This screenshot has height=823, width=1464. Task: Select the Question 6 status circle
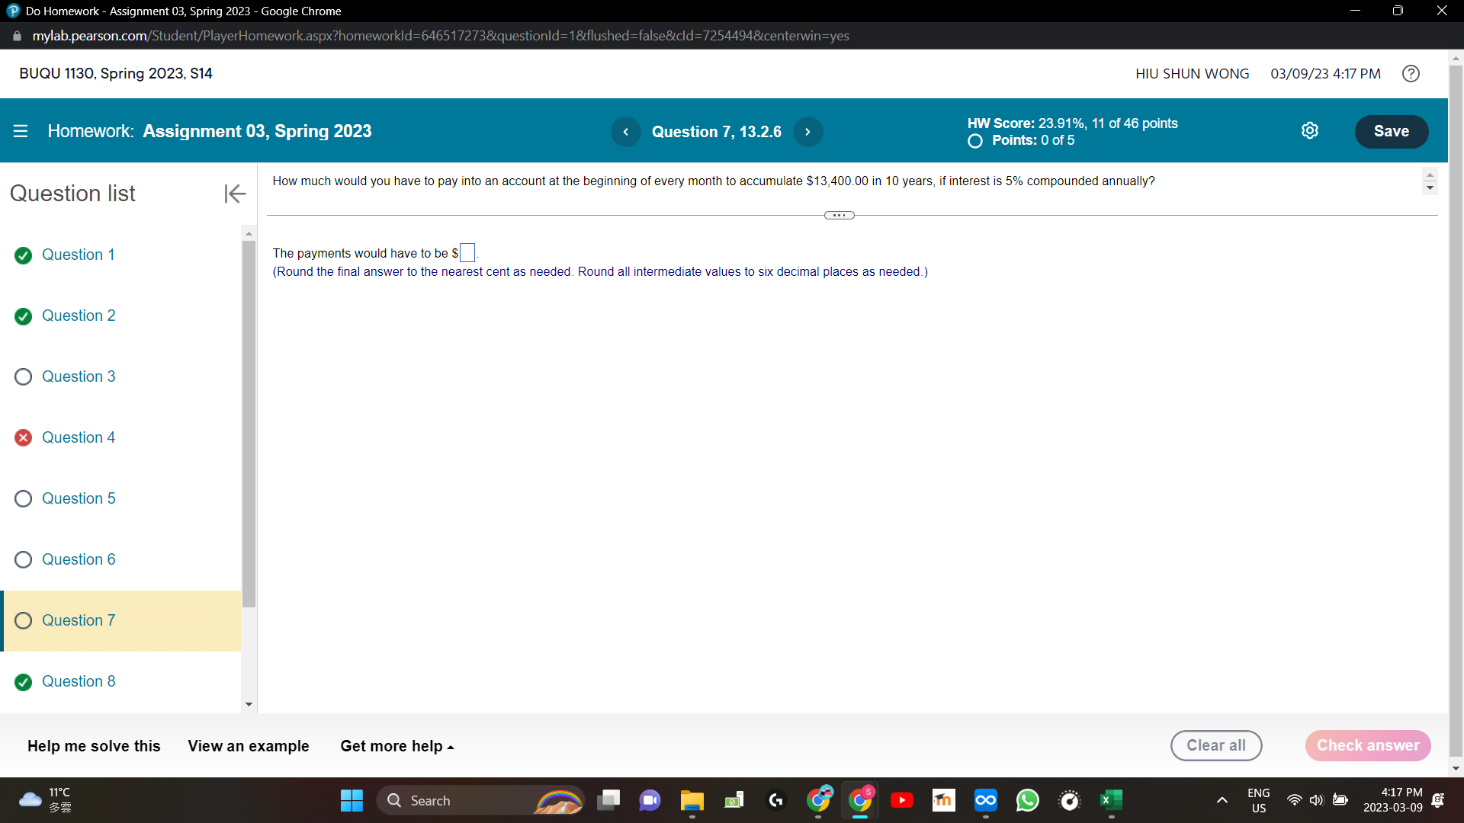pyautogui.click(x=23, y=559)
